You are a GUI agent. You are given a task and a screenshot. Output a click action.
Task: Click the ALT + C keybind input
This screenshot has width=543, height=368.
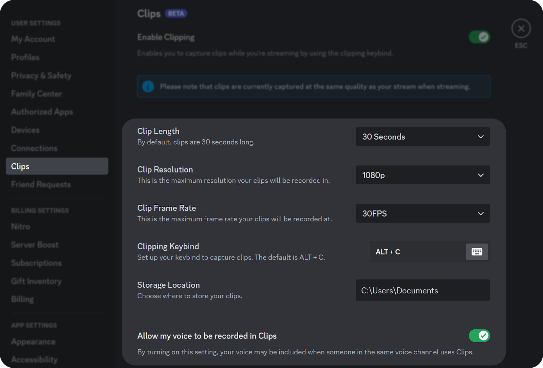[x=407, y=252]
